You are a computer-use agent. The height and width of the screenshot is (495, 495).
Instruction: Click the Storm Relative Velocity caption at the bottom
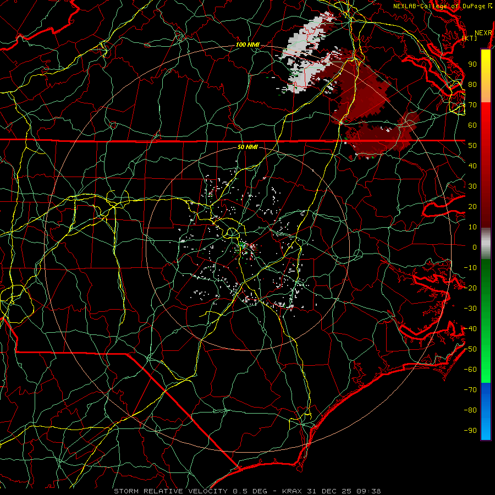pos(247,491)
